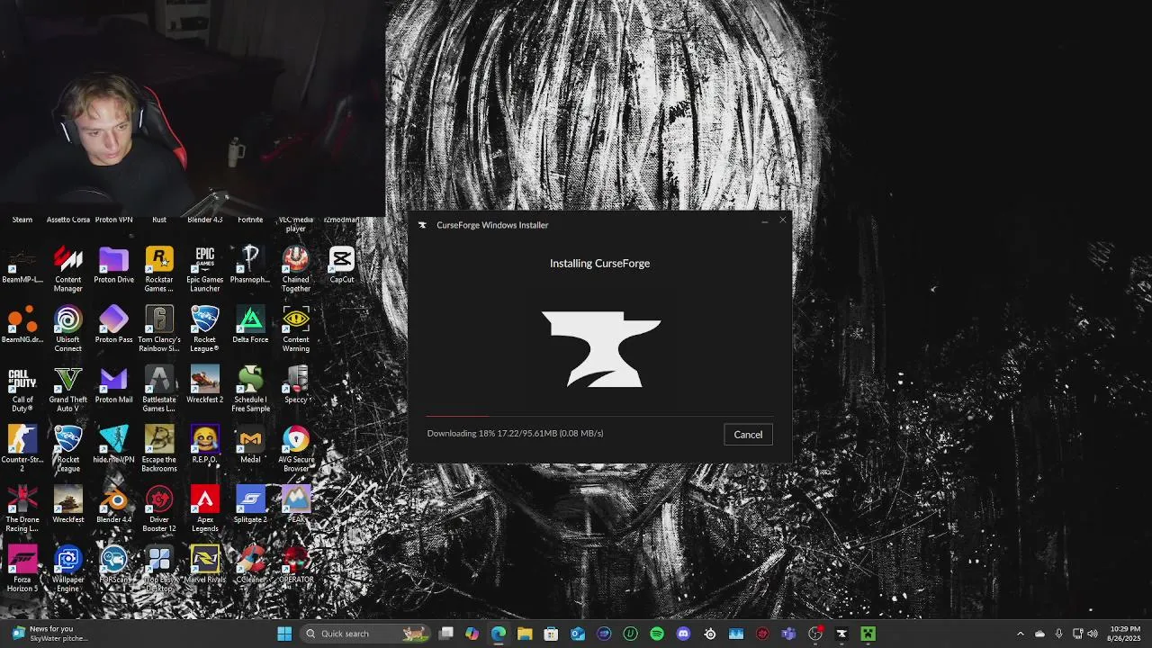Screen dimensions: 1152x648
Task: Open hide.me VPN desktop shortcut
Action: (113, 445)
